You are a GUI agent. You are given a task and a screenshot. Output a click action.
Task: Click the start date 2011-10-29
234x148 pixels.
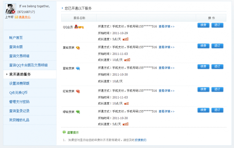[x=120, y=33]
